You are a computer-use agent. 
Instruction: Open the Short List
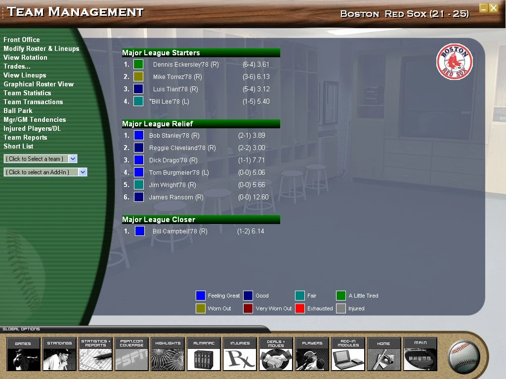18,146
